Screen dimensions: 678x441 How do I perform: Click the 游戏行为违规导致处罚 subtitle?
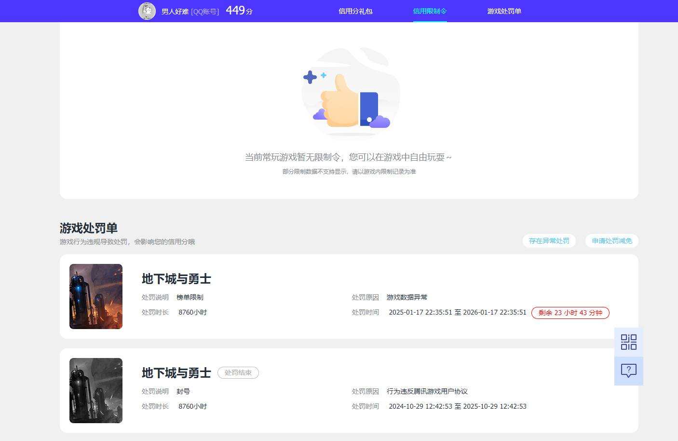pyautogui.click(x=127, y=242)
